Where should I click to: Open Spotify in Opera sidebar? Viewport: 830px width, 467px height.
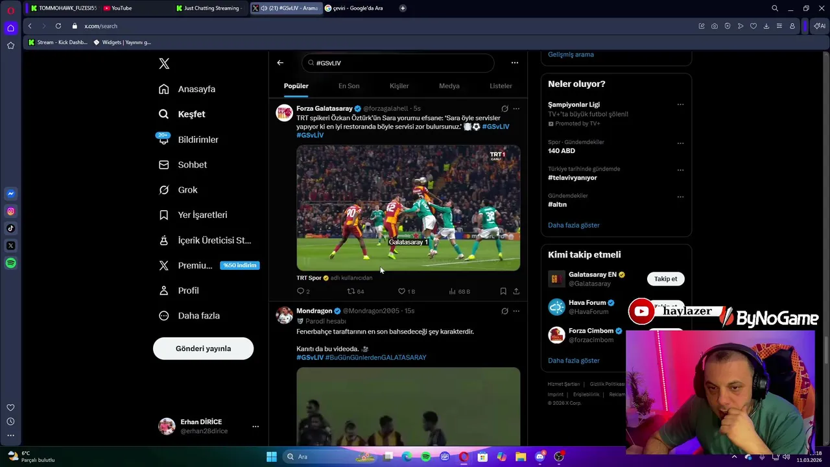[x=10, y=263]
